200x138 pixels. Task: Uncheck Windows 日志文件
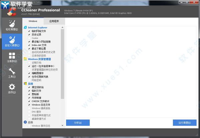[29, 105]
